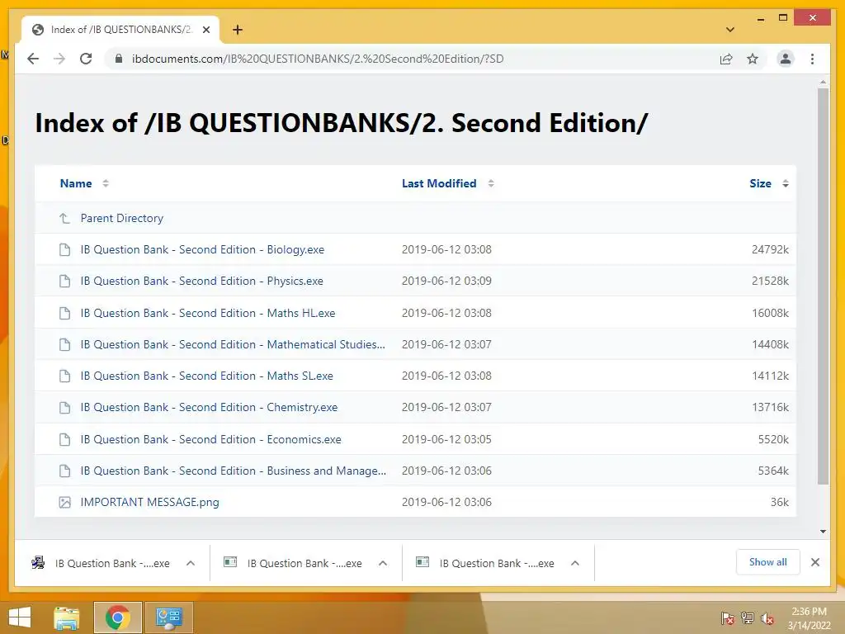Screen dimensions: 845x634
Task: Click the file icon beside Chemistry.exe
Action: pyautogui.click(x=64, y=408)
